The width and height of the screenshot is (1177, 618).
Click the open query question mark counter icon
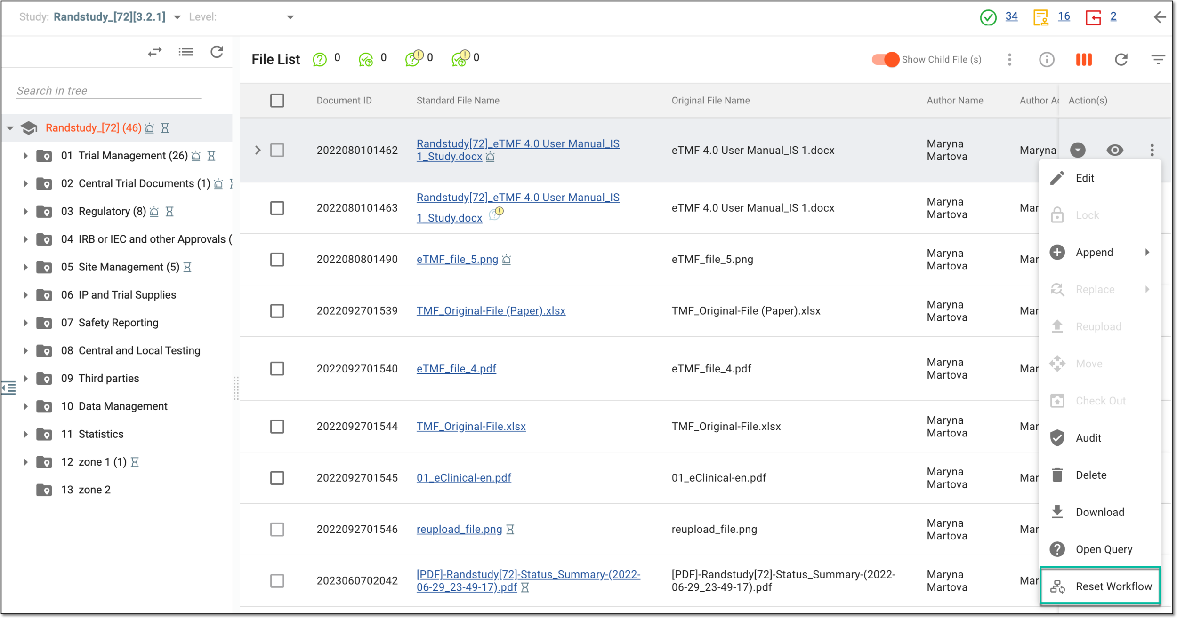320,59
